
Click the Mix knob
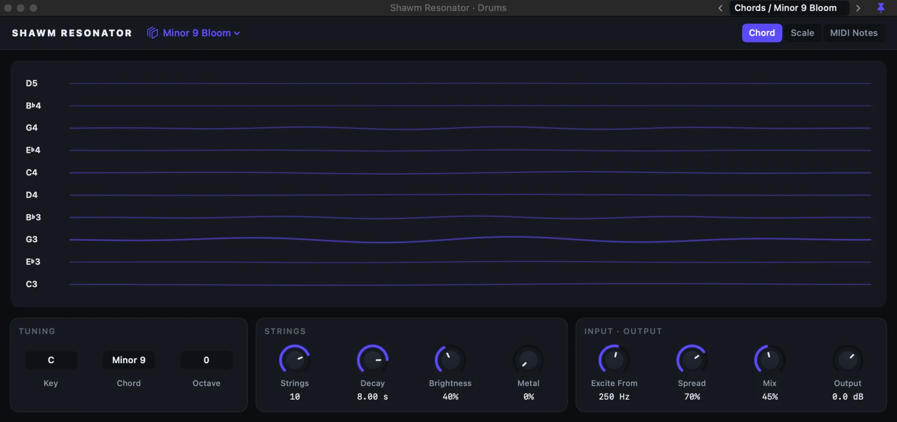[770, 359]
